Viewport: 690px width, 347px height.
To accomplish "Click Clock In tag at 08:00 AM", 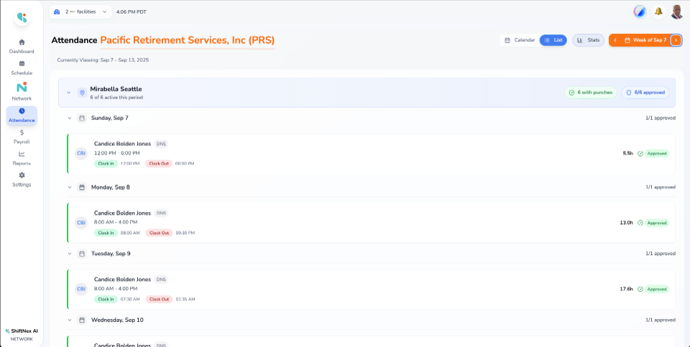I will tap(106, 233).
